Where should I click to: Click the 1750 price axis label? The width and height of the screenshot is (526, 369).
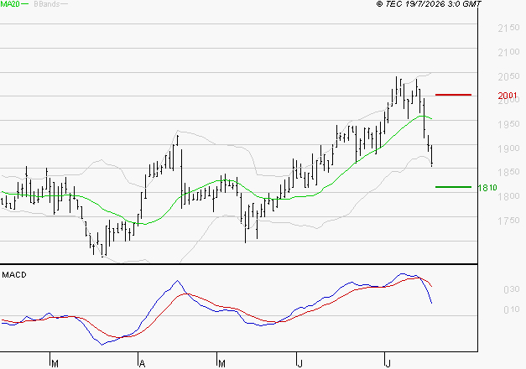coord(508,221)
